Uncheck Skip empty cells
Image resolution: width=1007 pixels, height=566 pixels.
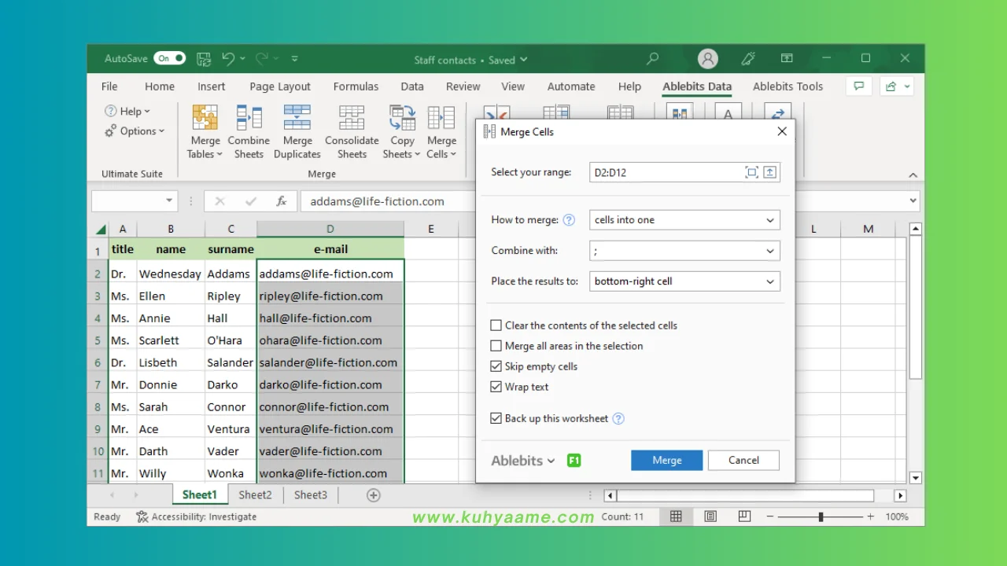click(496, 366)
